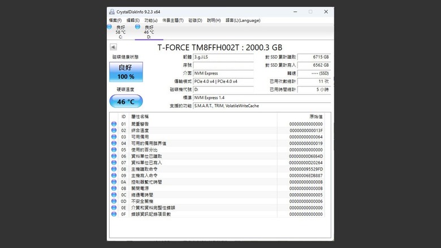Select the 控制器繁忙時間 attribute row name

[146, 182]
